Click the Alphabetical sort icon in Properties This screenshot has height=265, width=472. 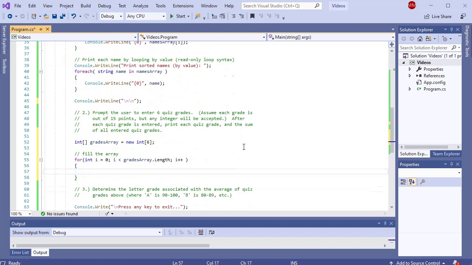(x=412, y=182)
